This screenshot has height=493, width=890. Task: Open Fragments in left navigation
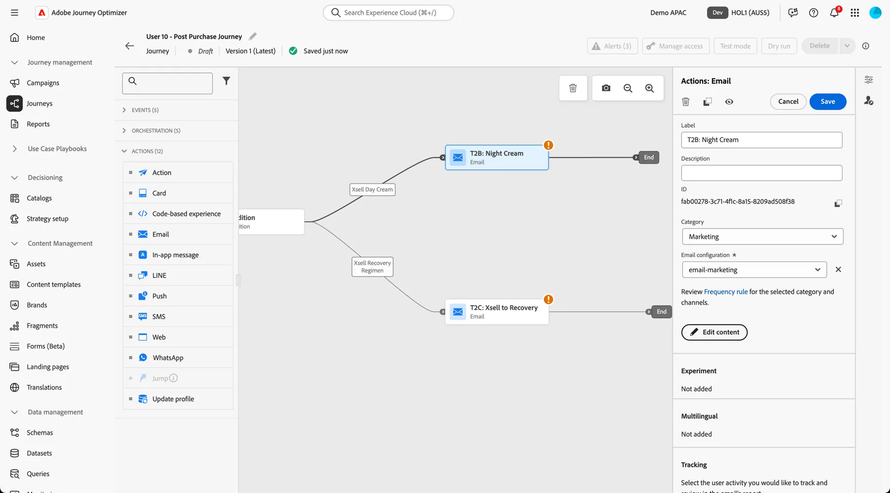[42, 326]
